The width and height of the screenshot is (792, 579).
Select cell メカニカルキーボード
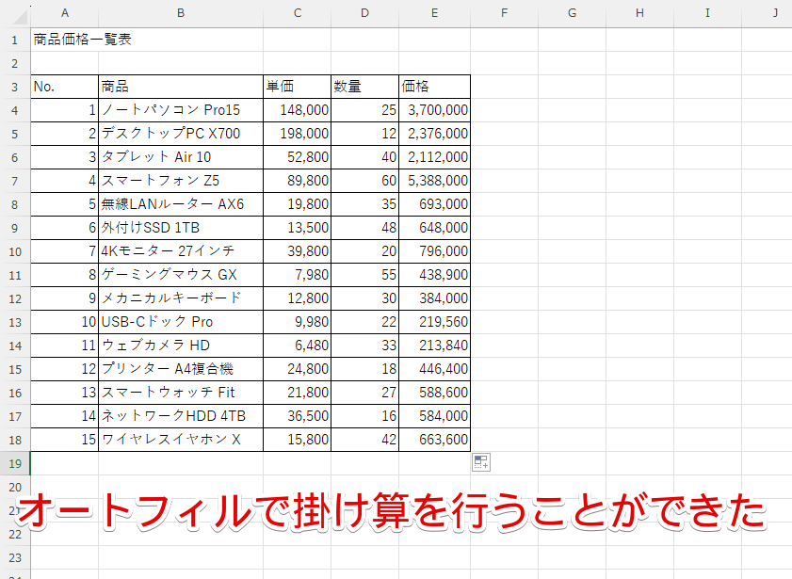[181, 298]
